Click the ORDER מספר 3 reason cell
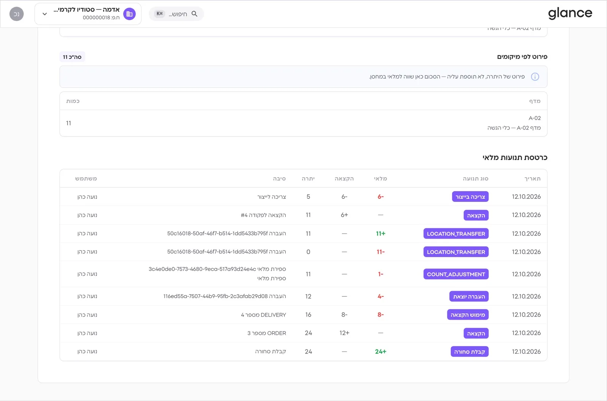Image resolution: width=607 pixels, height=401 pixels. pyautogui.click(x=267, y=333)
